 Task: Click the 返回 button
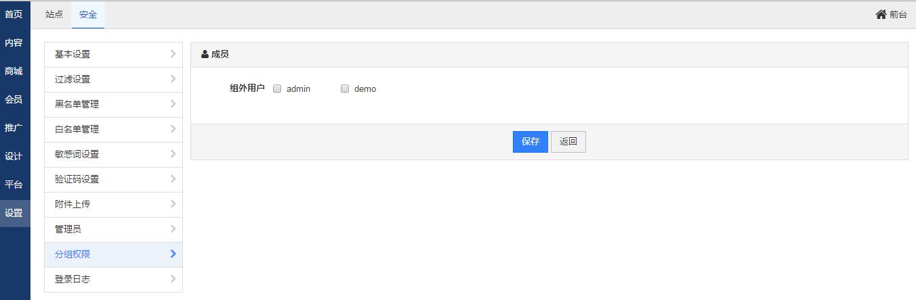(568, 142)
